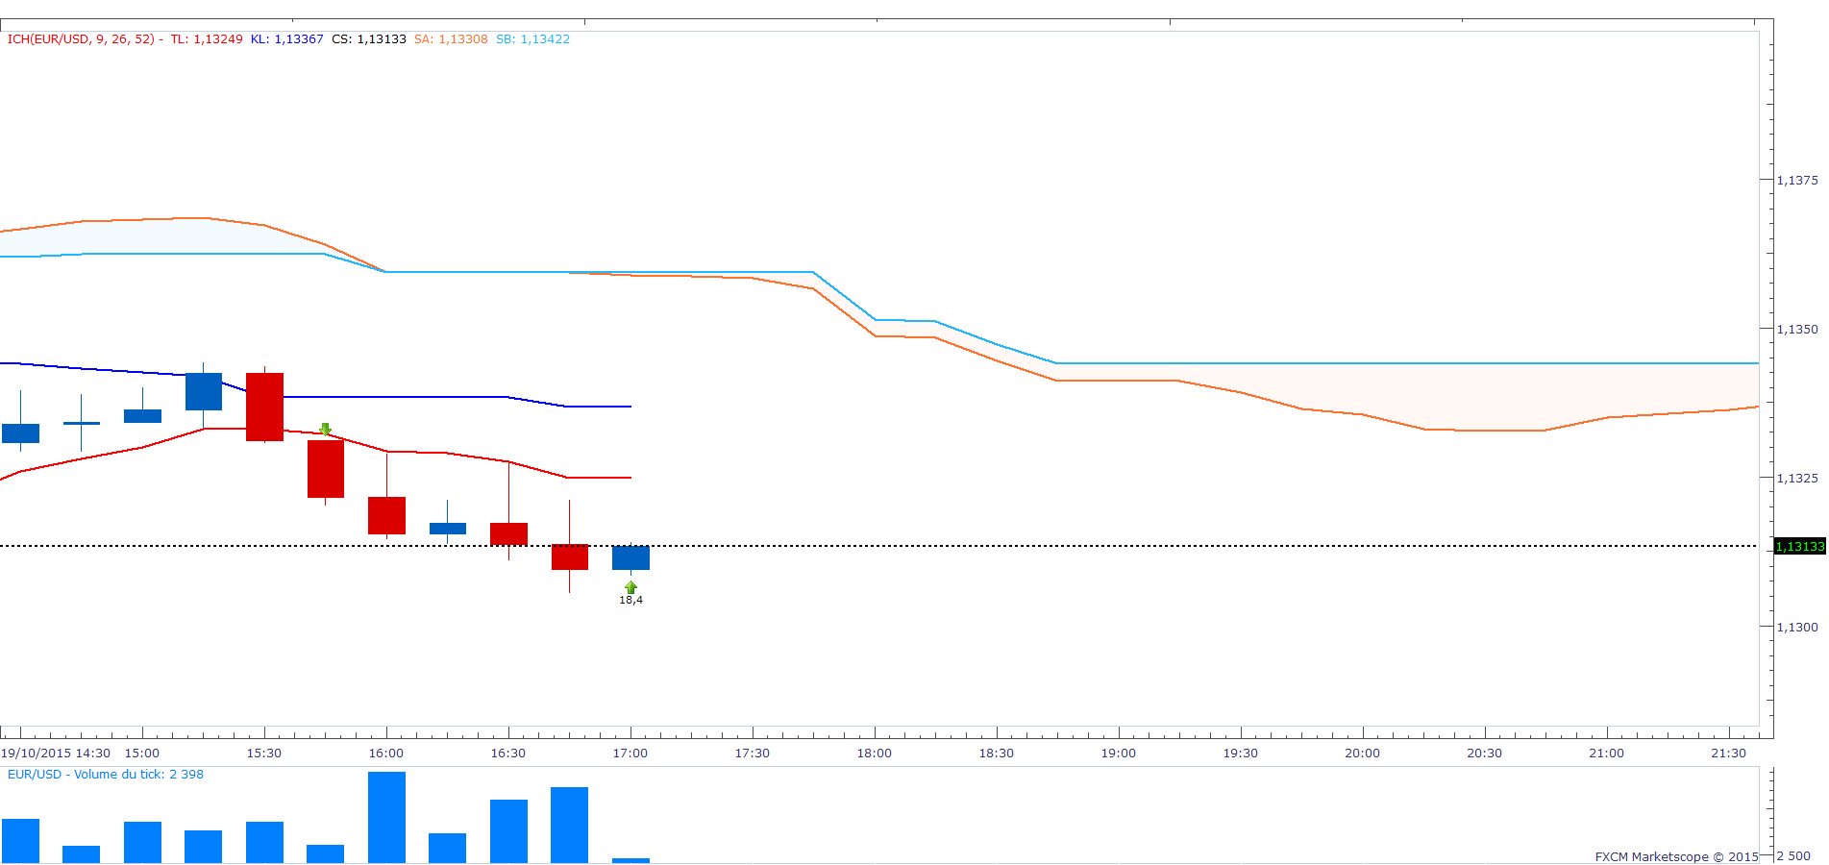Click the 18:00 time axis label
This screenshot has width=1829, height=865.
click(874, 754)
